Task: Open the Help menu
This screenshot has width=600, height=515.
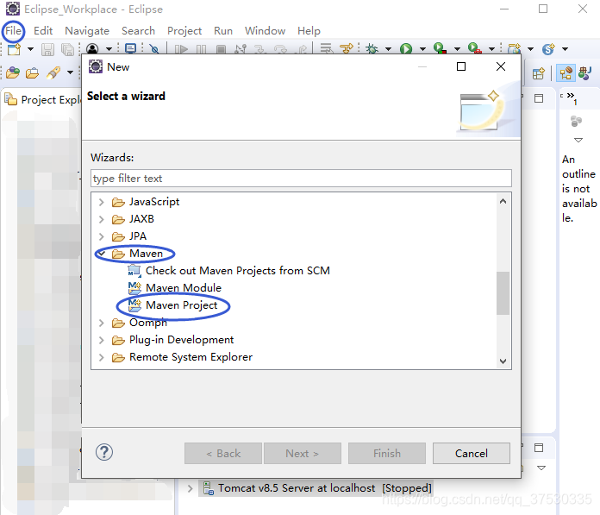Action: coord(309,31)
